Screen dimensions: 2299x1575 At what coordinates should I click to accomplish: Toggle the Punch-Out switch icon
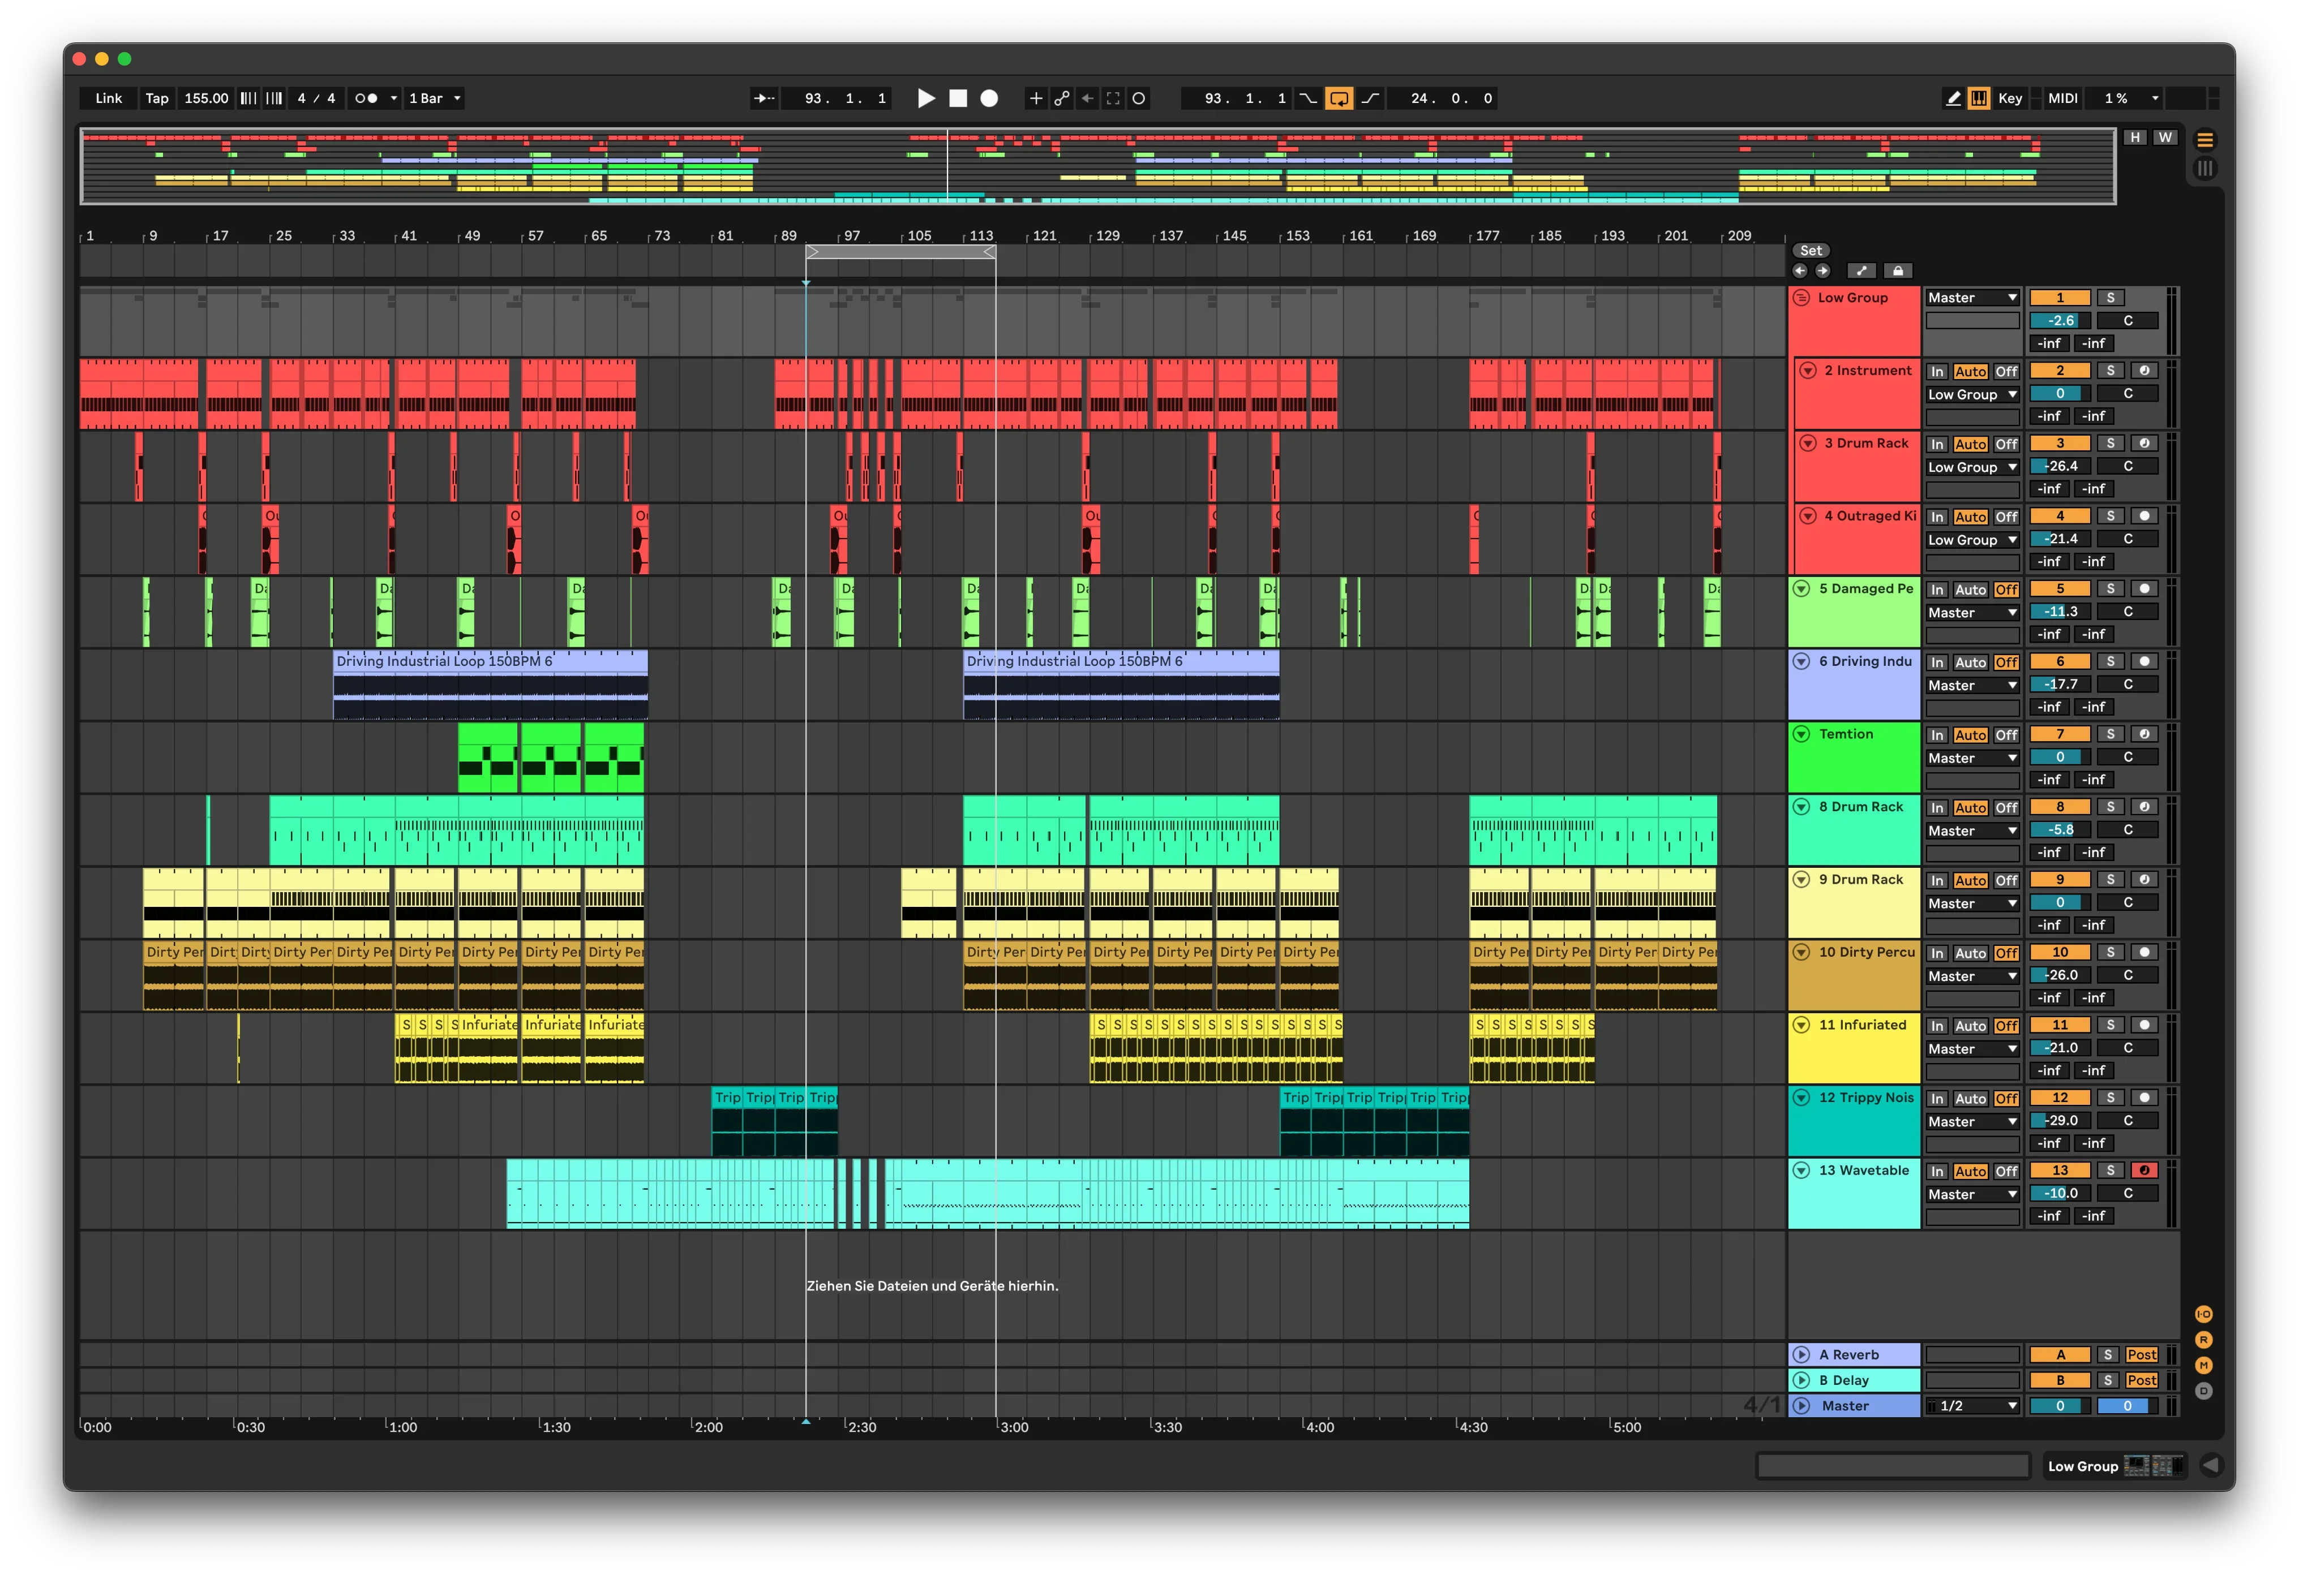(x=1370, y=98)
